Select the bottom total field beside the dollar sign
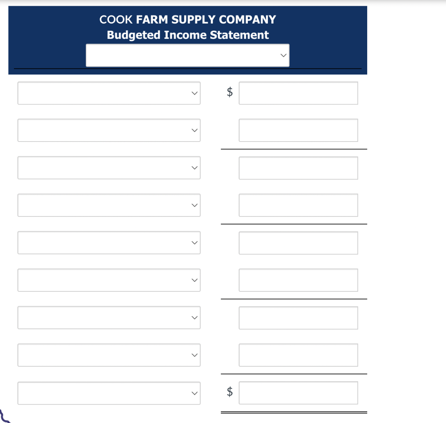This screenshot has height=423, width=446. click(x=298, y=393)
